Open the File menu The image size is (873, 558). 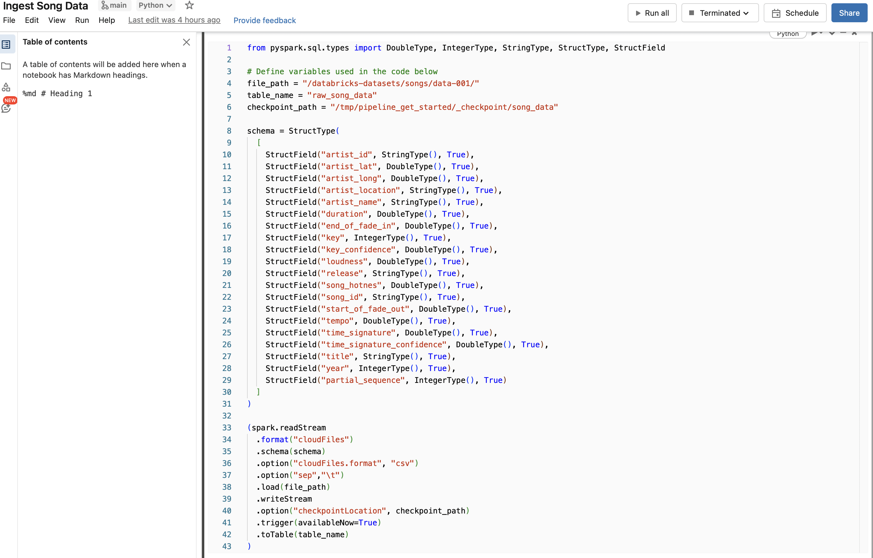[x=9, y=20]
